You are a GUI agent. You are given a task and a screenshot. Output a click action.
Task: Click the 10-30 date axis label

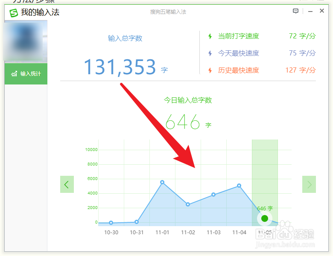111,233
